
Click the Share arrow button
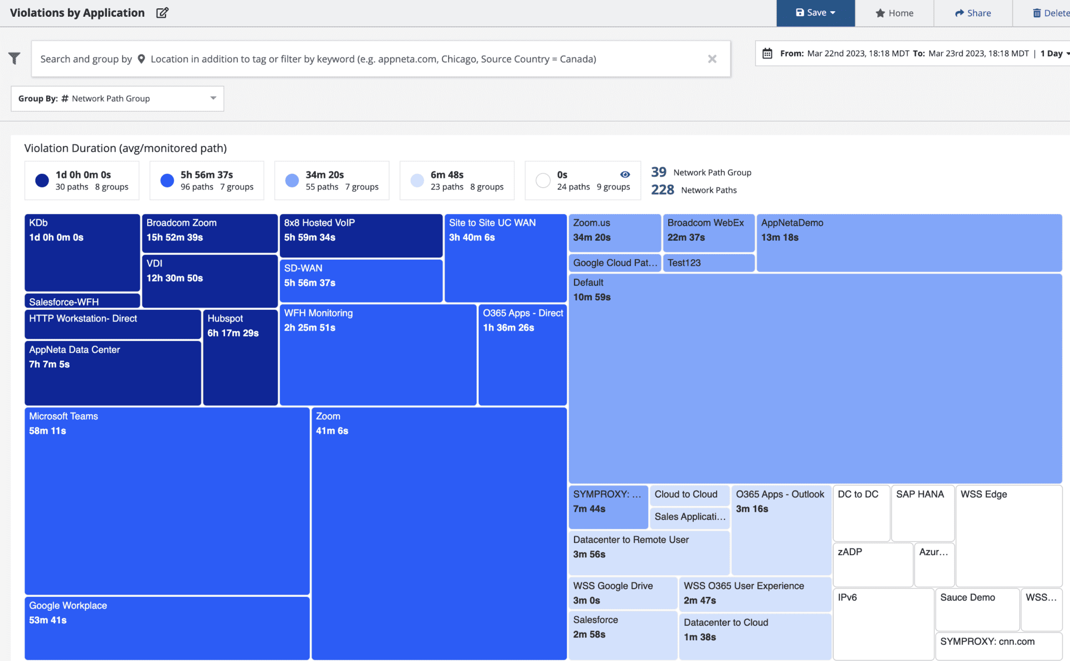[972, 13]
